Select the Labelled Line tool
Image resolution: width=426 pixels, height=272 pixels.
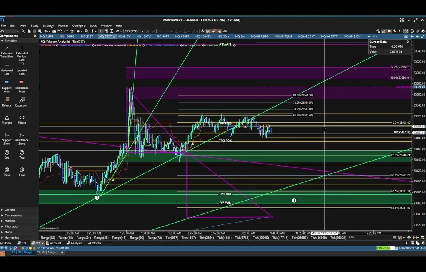coord(22,69)
